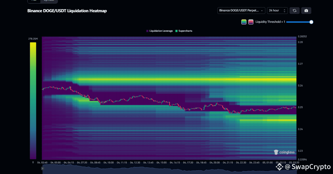Select the green-yellow heatmap color scheme
The width and height of the screenshot is (333, 174).
pos(244,22)
